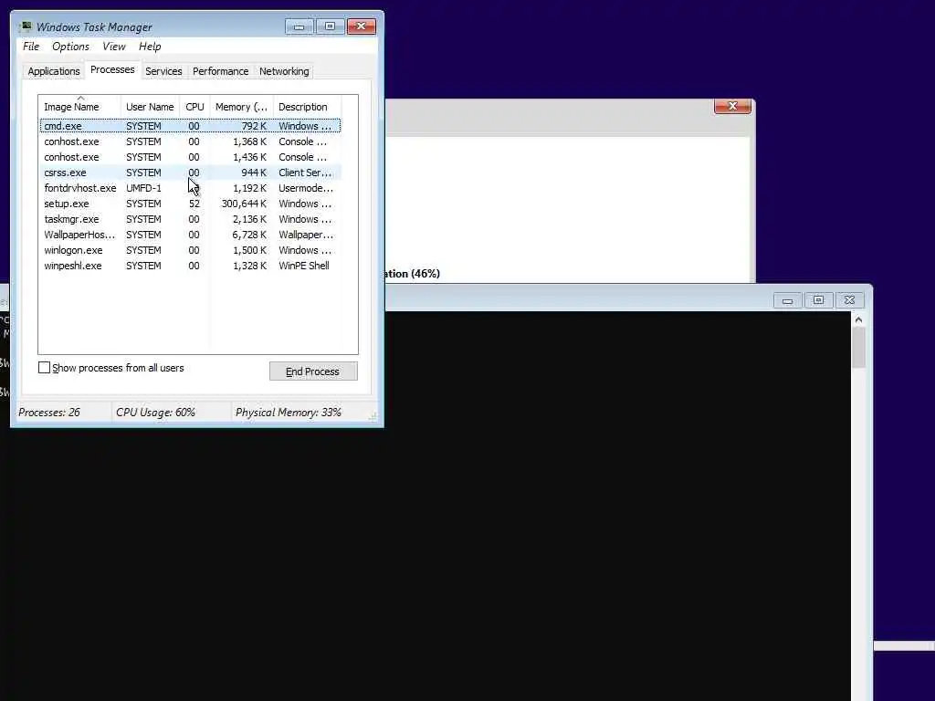
Task: Click CPU Usage: 60% in status bar
Action: (155, 413)
